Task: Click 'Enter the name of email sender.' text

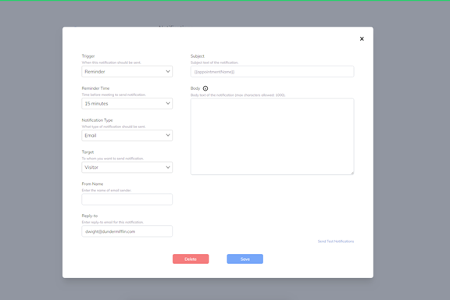Action: point(106,190)
